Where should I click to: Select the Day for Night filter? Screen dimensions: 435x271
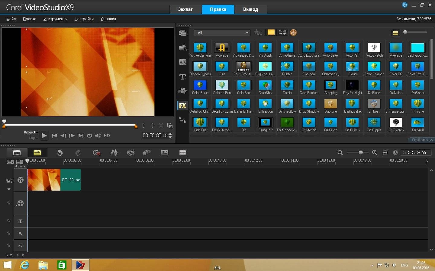click(x=352, y=87)
